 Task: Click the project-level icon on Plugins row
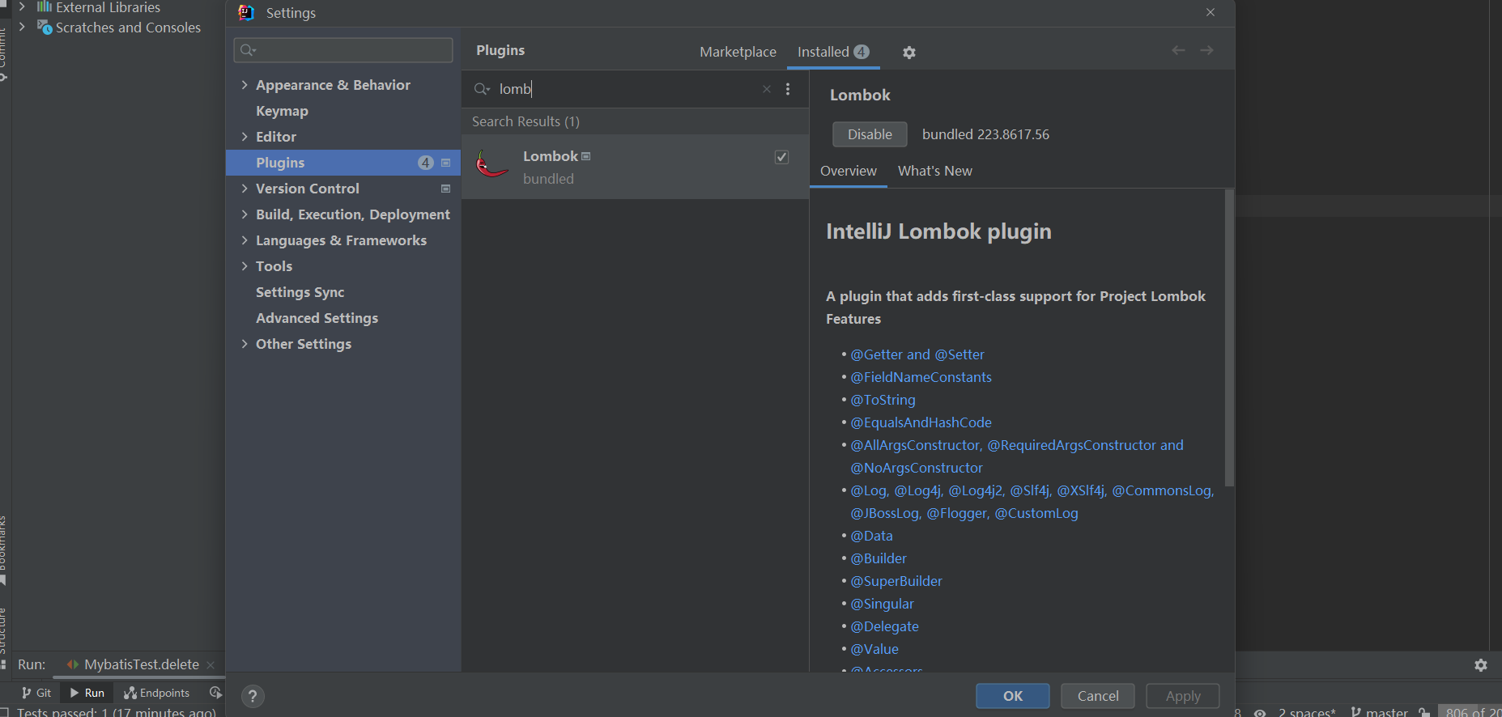tap(445, 163)
